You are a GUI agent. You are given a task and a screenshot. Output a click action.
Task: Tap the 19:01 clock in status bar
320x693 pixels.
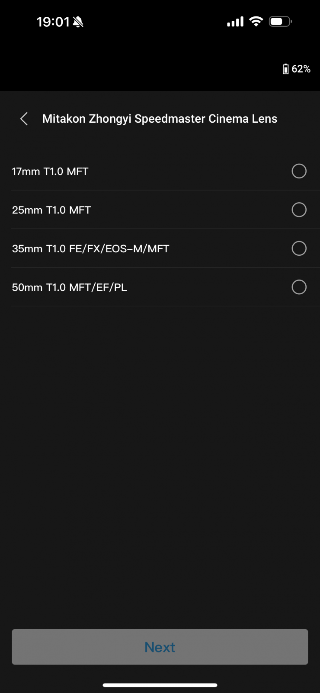click(53, 22)
